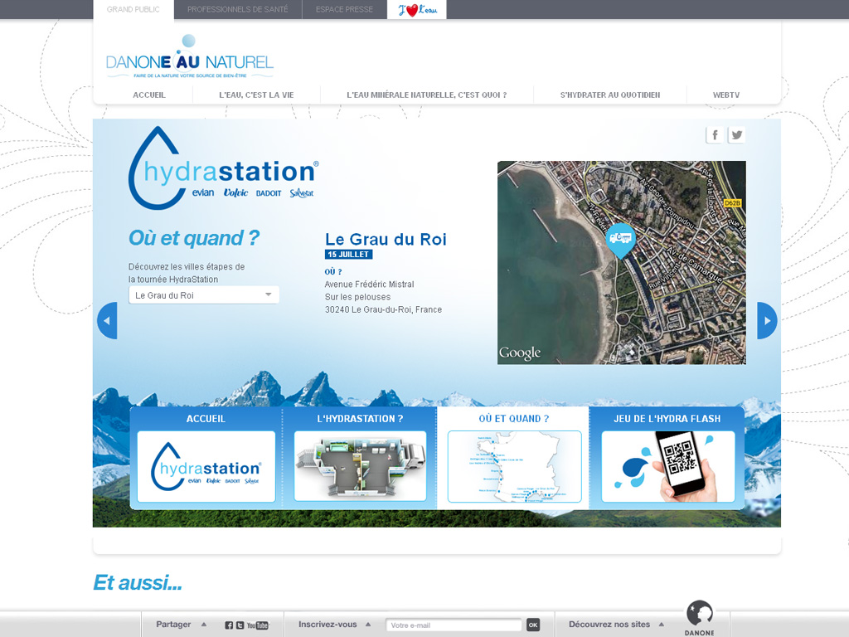The height and width of the screenshot is (637, 849).
Task: Click the Badoit brand logo under hydrastation
Action: coord(269,193)
